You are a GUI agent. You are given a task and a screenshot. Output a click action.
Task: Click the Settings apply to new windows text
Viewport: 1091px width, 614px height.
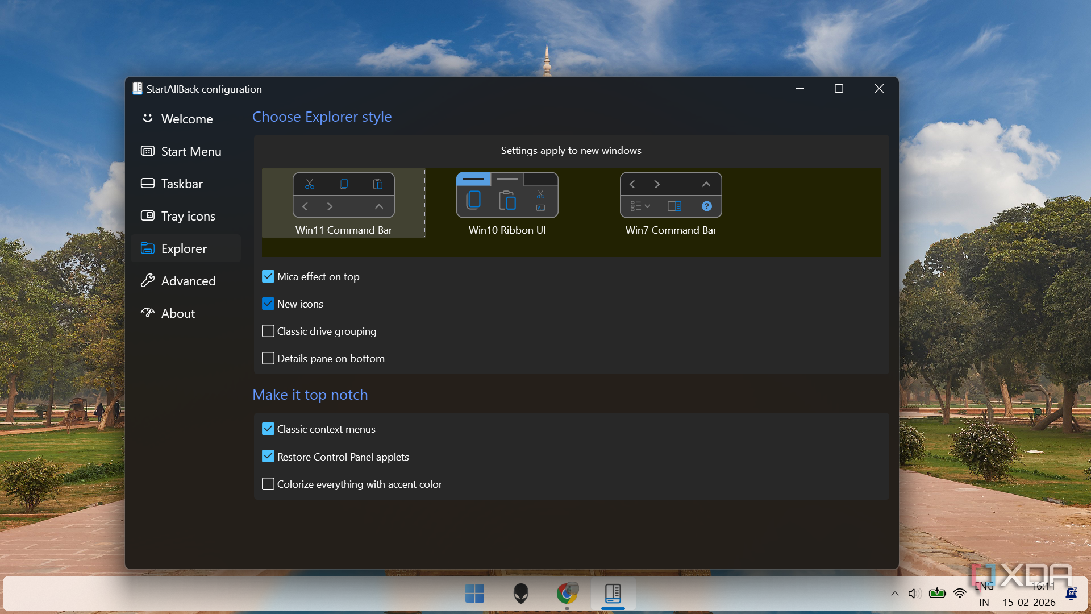(x=571, y=151)
